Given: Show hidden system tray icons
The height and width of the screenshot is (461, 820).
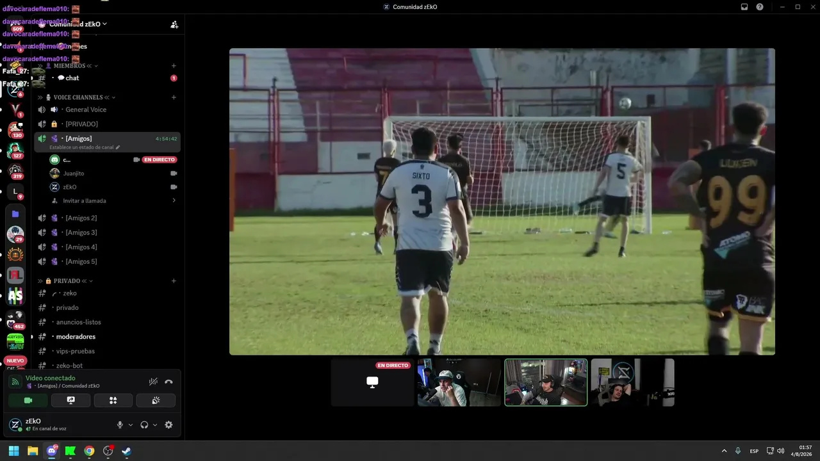Looking at the screenshot, I should click(725, 451).
